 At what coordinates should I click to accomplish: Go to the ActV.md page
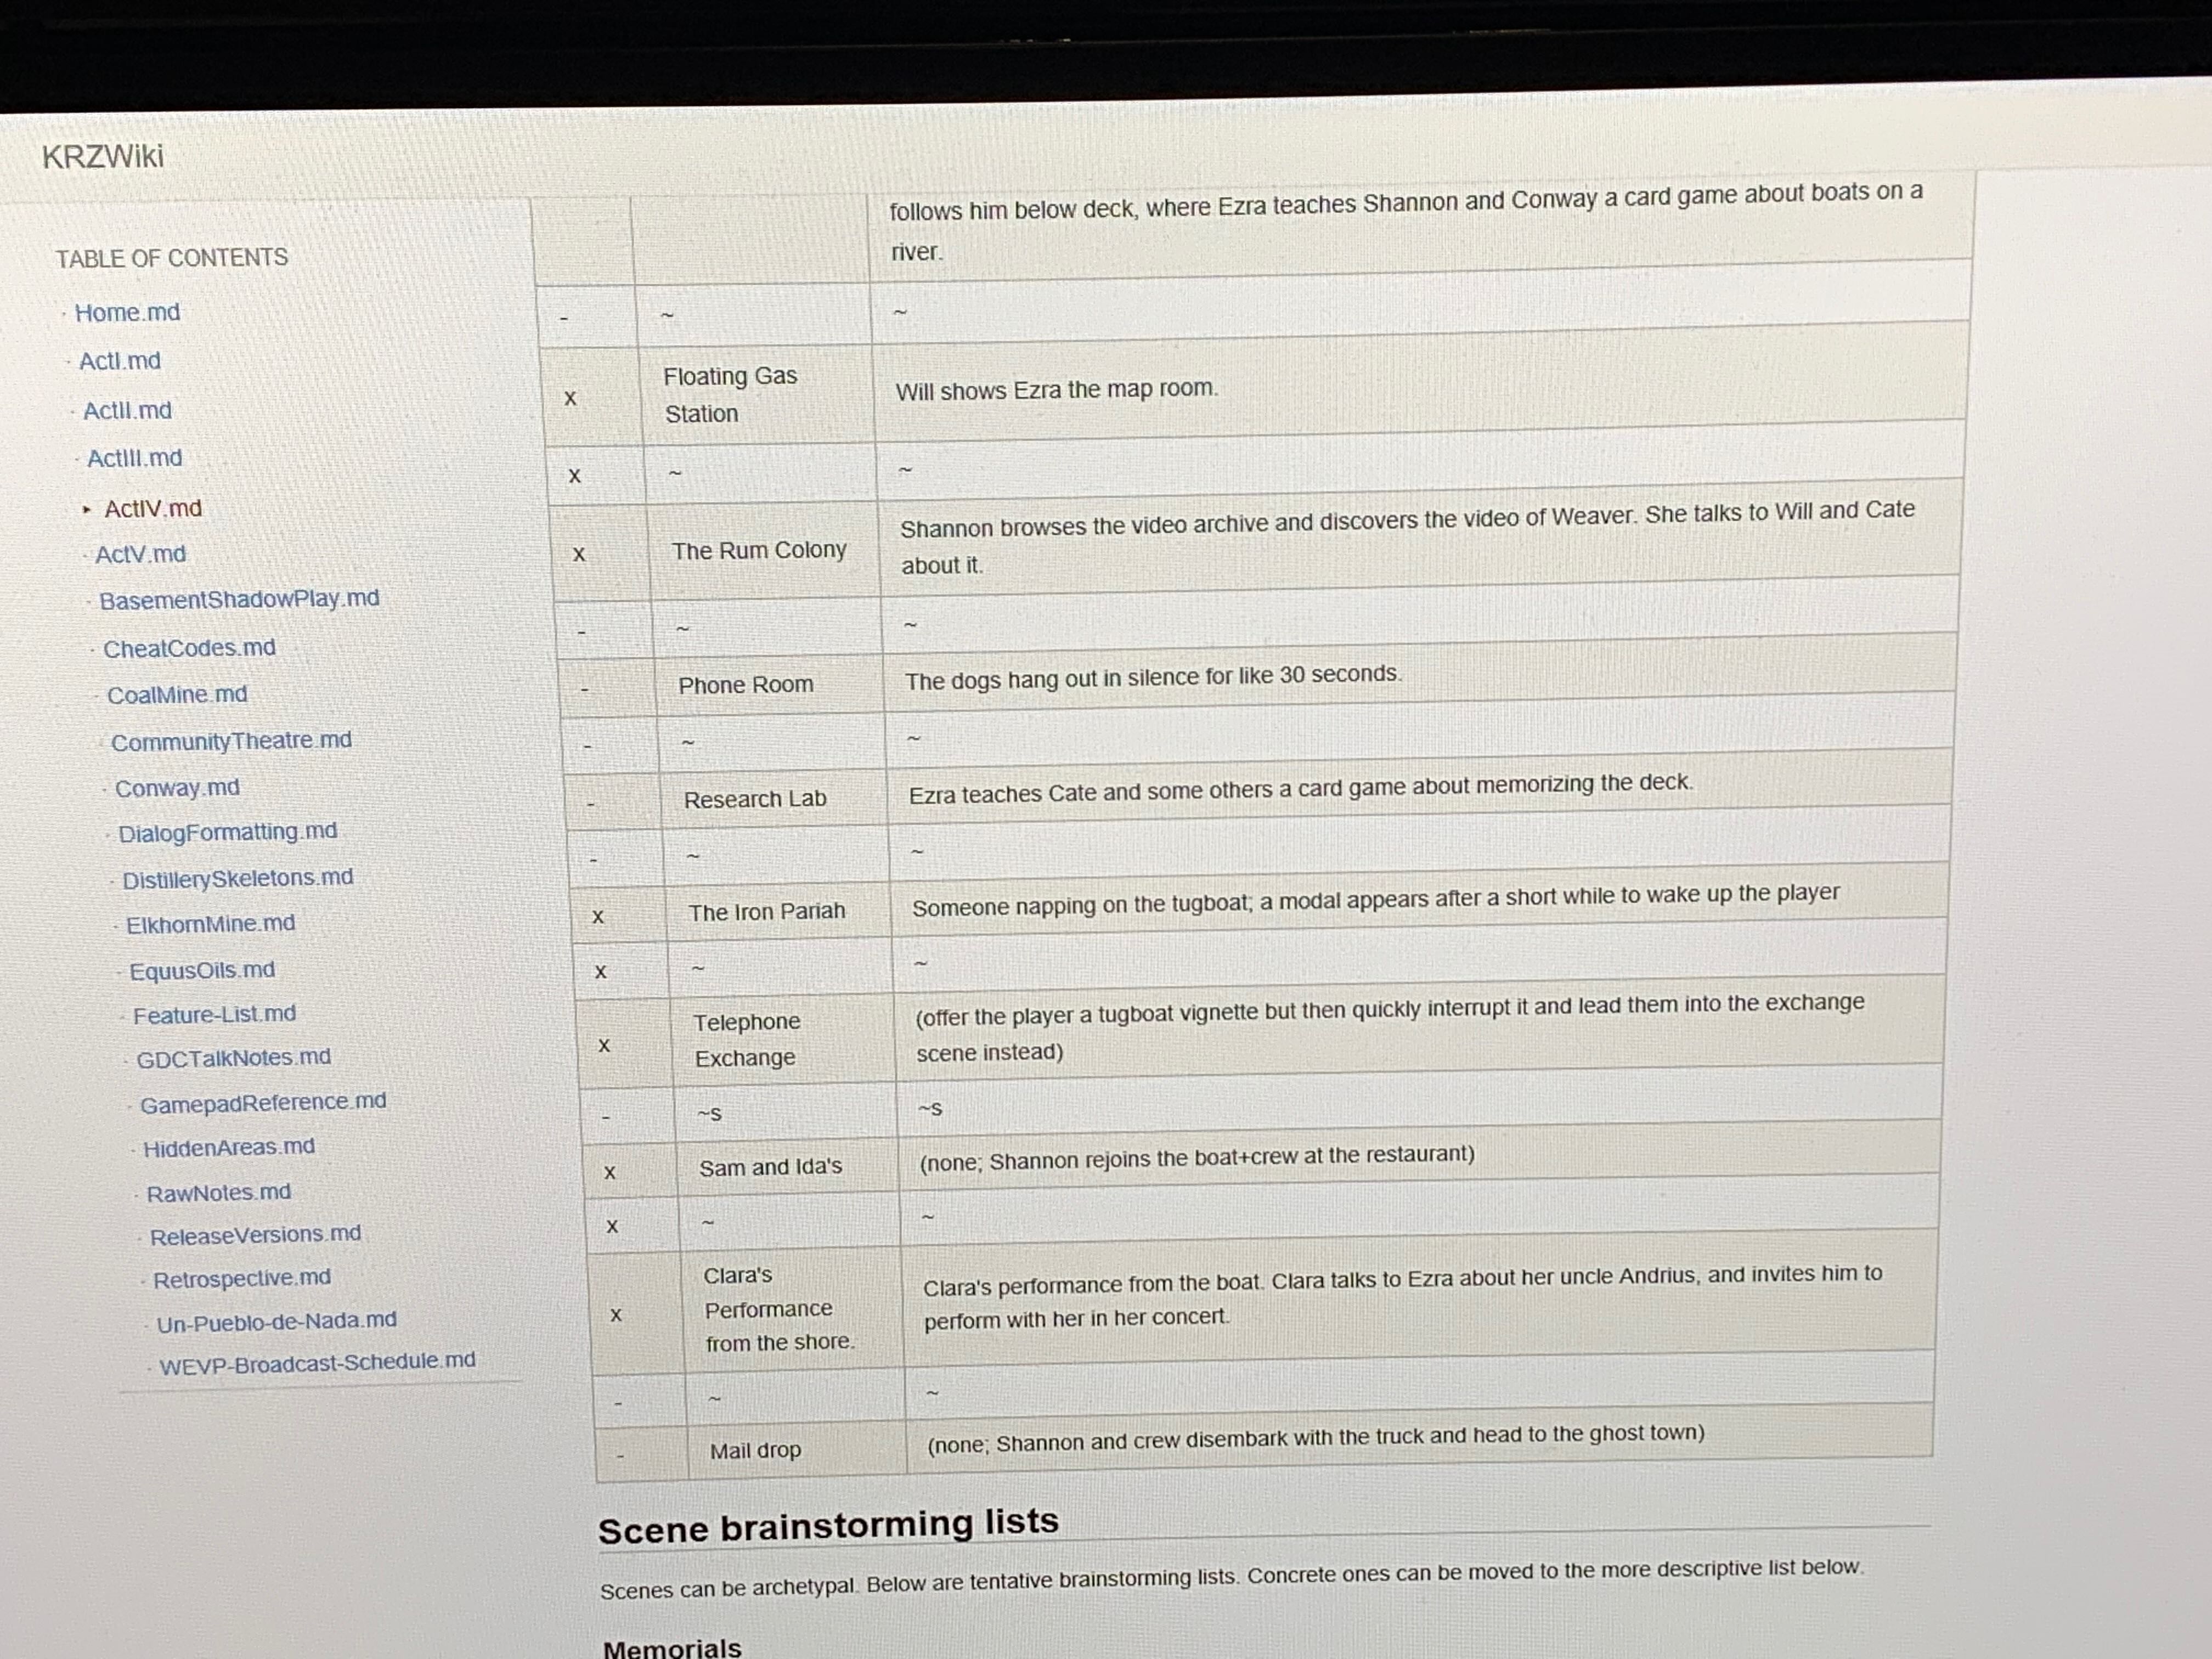(140, 554)
